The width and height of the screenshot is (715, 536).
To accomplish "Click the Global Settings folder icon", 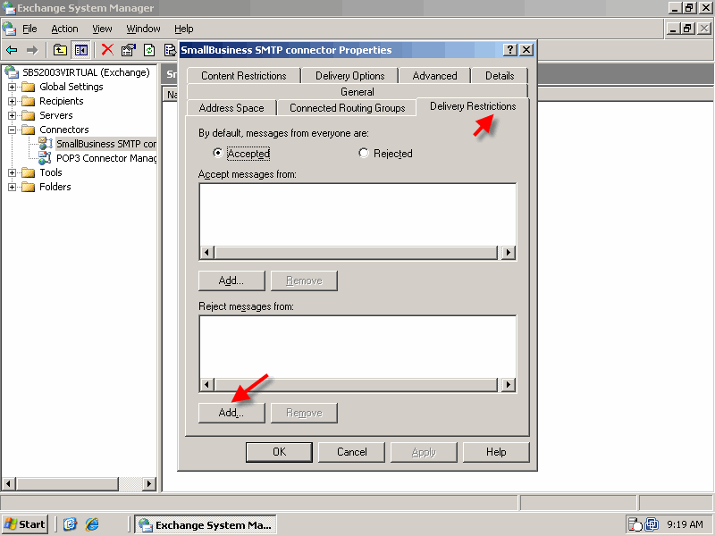I will [29, 87].
